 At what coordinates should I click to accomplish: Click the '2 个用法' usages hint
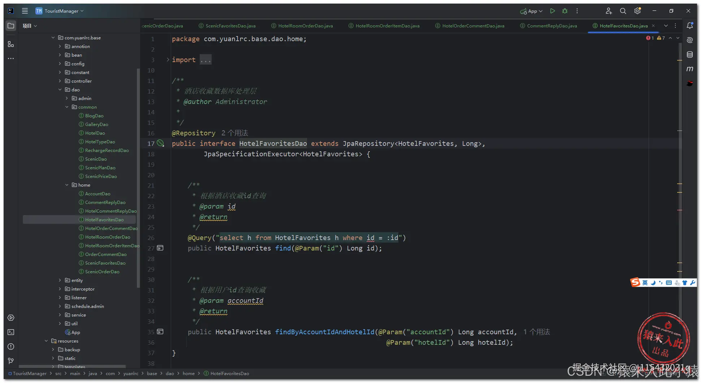pyautogui.click(x=235, y=133)
